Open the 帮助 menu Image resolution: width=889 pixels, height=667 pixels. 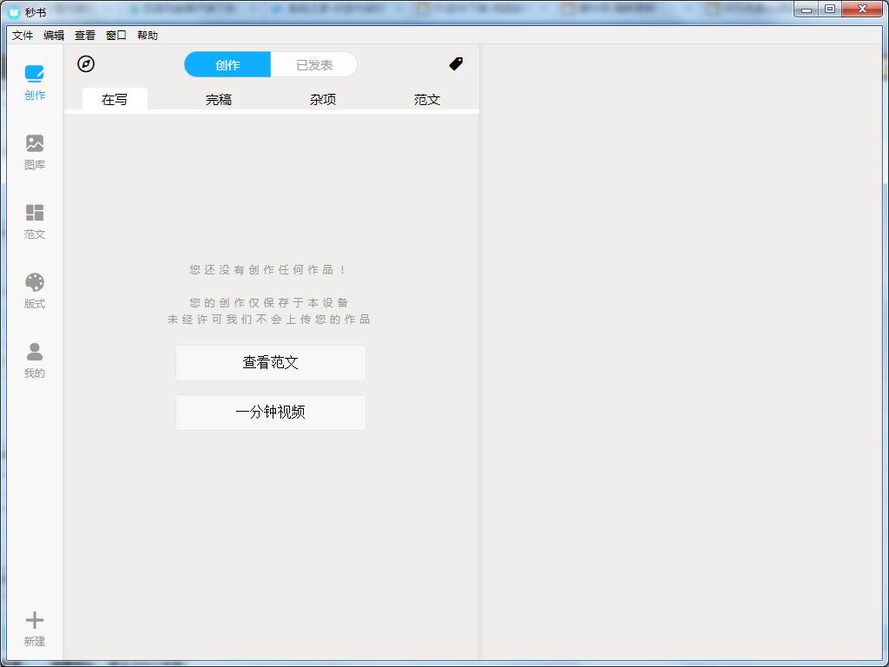point(148,36)
